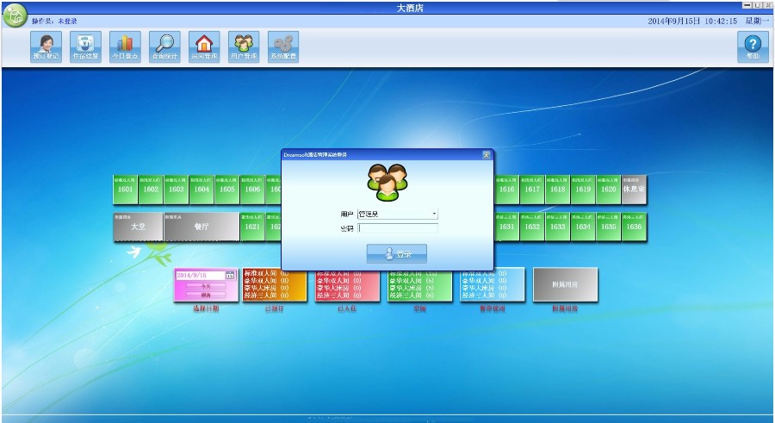
Task: Open 预订登记 reservation toolbar icon
Action: tap(46, 47)
